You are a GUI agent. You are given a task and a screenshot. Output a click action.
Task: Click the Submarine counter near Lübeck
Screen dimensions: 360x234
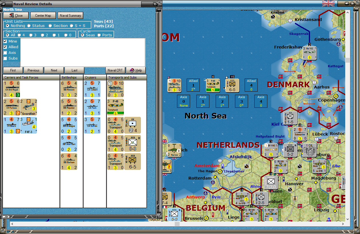click(x=300, y=134)
